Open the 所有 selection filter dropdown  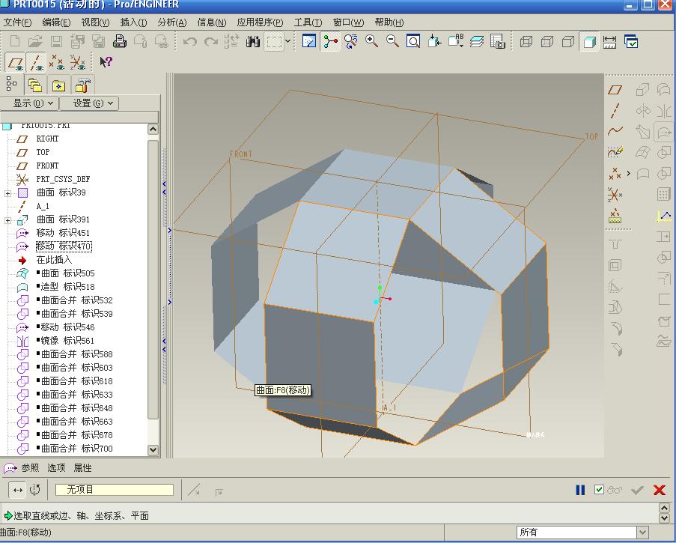pyautogui.click(x=642, y=533)
